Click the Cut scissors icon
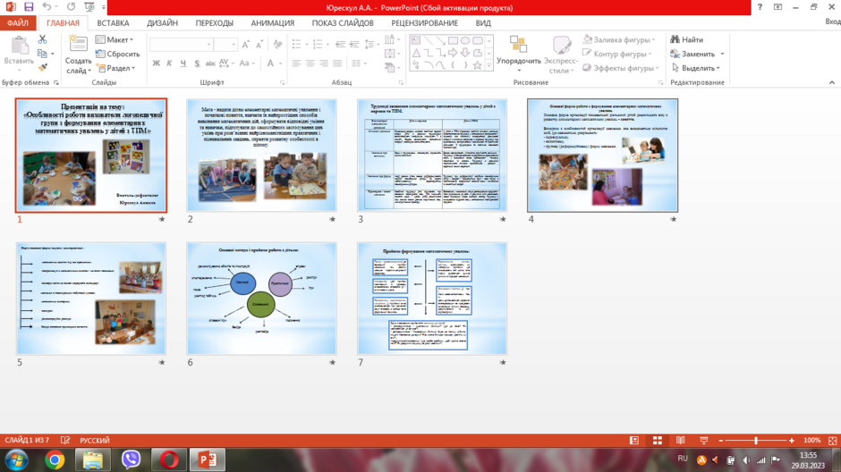 42,39
